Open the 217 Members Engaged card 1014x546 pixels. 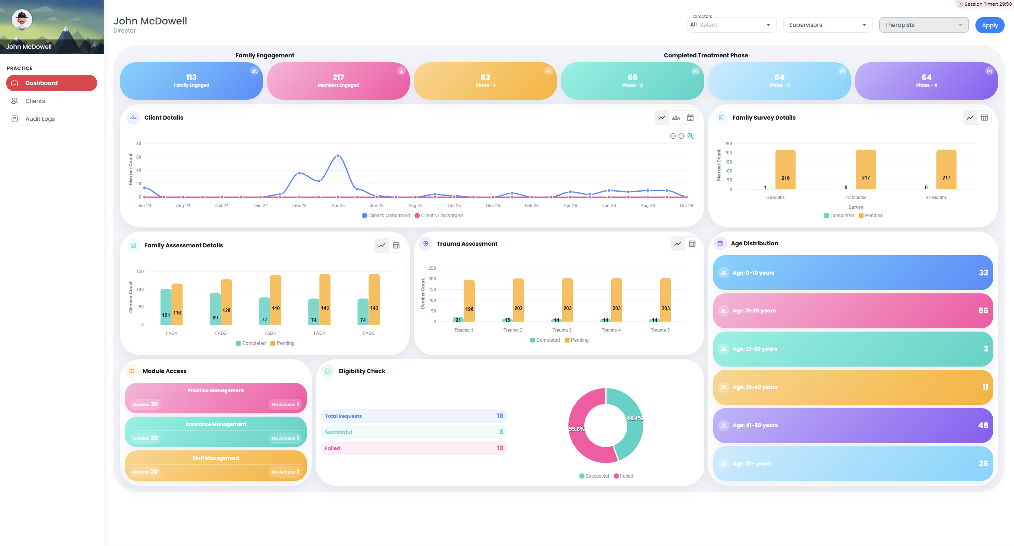338,81
